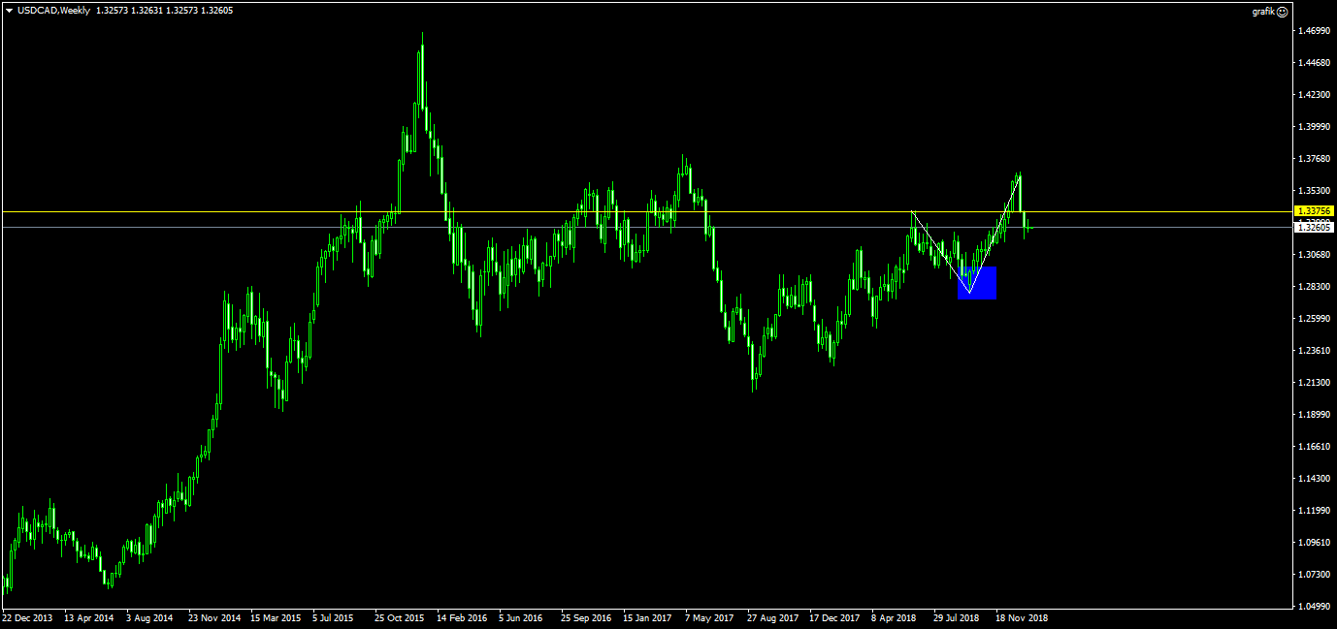The image size is (1337, 629).
Task: Click the 1.30680 price axis label
Action: [x=1312, y=255]
